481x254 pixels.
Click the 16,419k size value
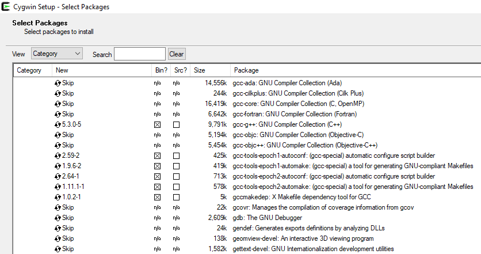tap(216, 104)
